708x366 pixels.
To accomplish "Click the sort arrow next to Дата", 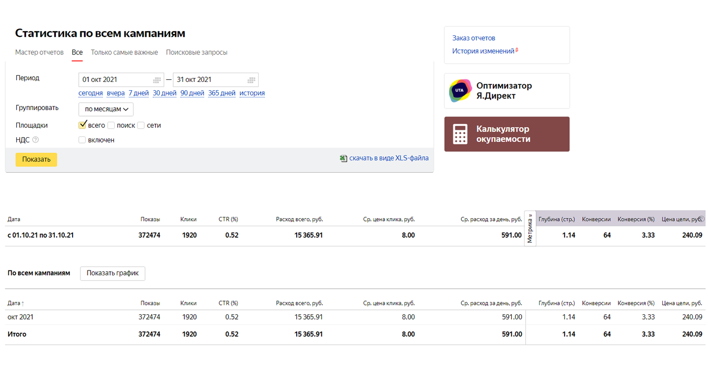I will click(x=23, y=304).
